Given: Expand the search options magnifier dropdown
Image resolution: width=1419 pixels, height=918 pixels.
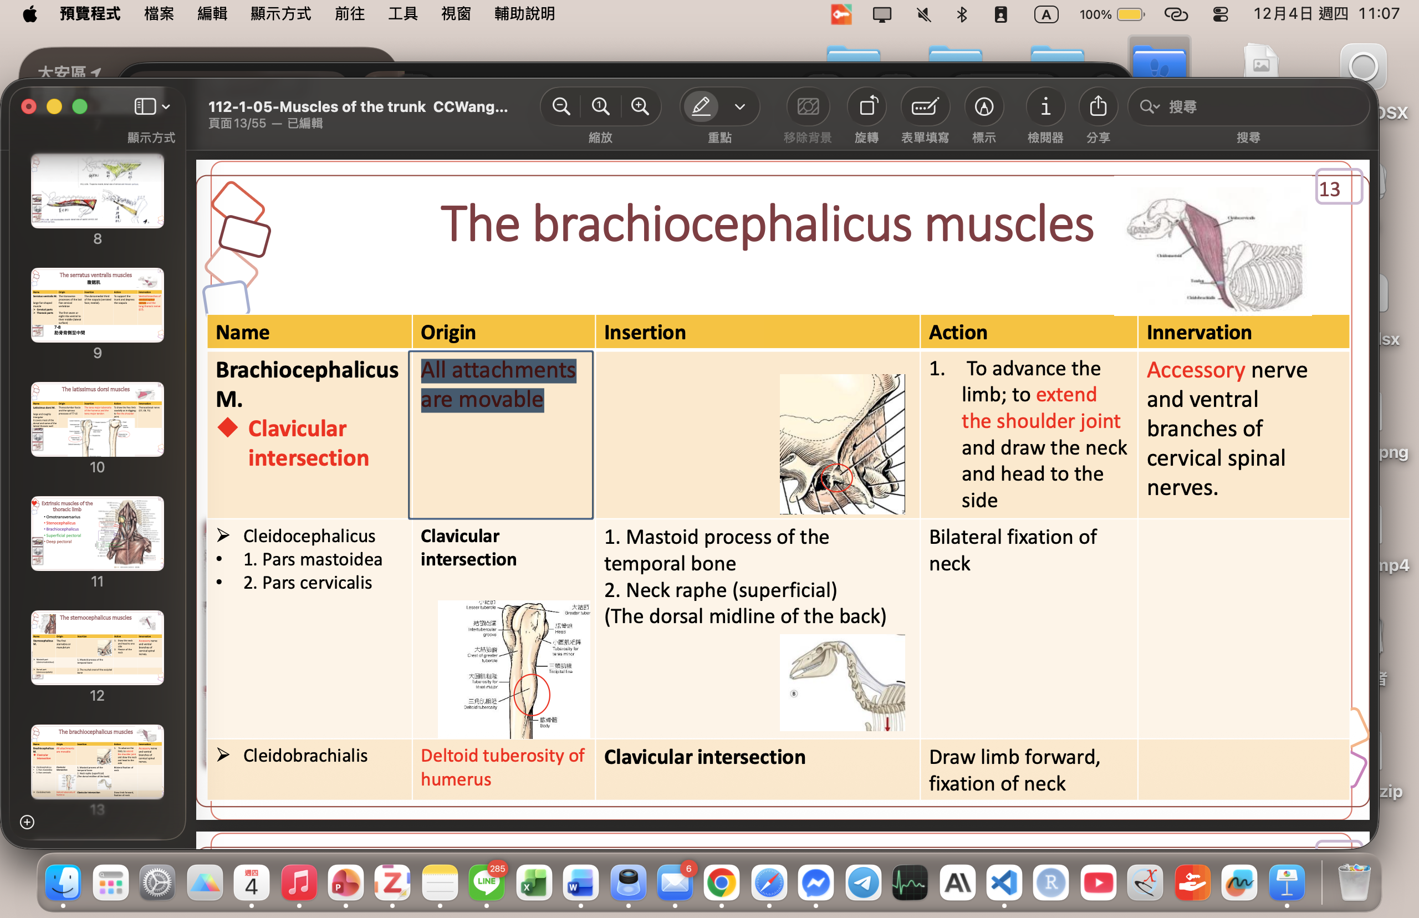Looking at the screenshot, I should click(1149, 106).
